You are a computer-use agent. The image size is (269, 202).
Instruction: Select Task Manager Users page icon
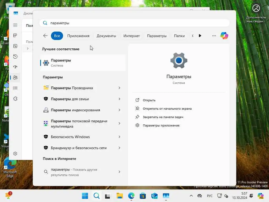pyautogui.click(x=15, y=78)
